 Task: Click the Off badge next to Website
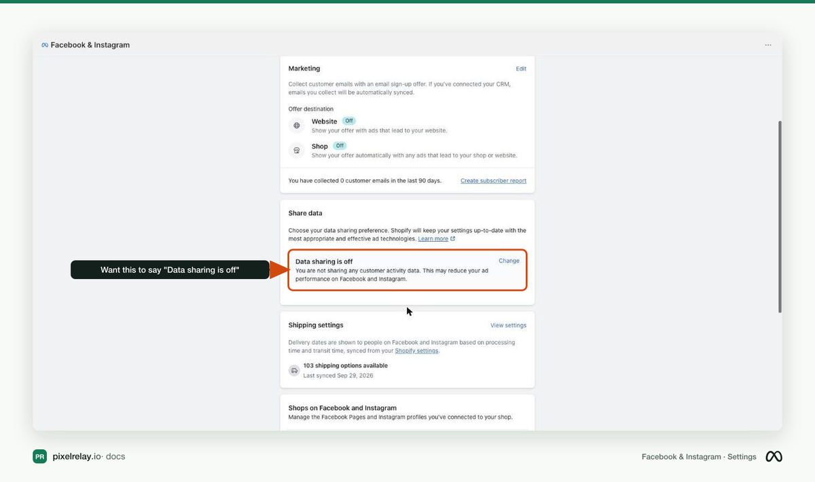click(x=350, y=121)
